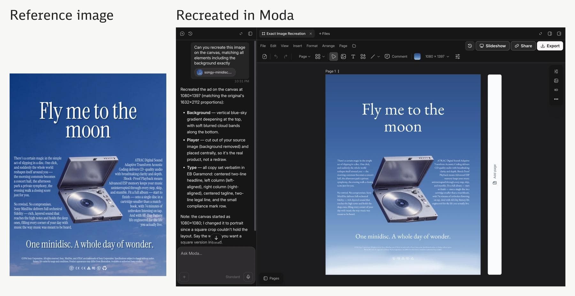The image size is (575, 296).
Task: Open the Page menu in menu bar
Action: 343,46
